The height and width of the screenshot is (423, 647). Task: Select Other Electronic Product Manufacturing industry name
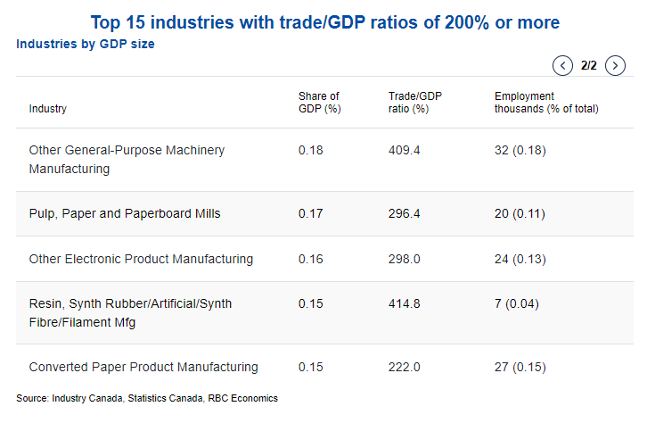141,259
